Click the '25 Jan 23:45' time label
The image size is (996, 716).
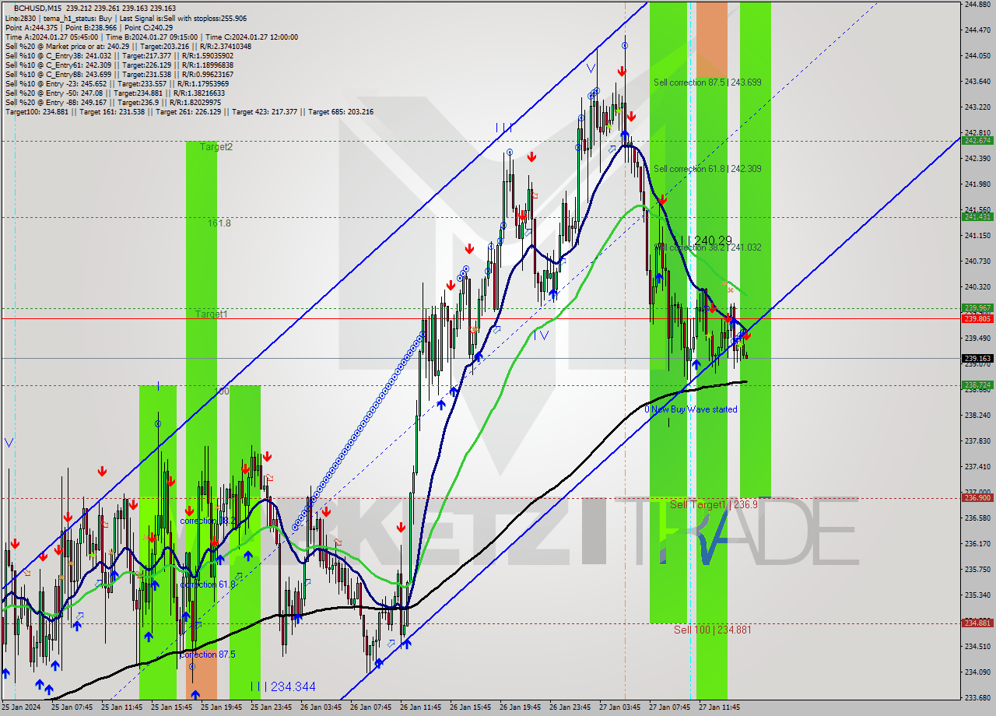271,707
